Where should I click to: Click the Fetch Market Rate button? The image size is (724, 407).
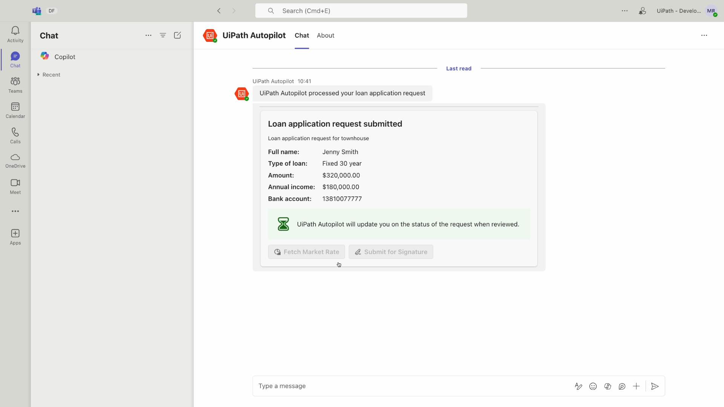click(x=307, y=252)
